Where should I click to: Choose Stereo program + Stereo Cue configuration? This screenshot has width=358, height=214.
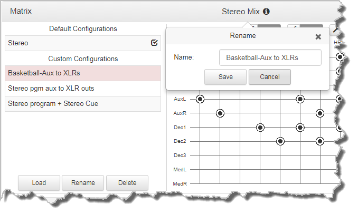83,104
